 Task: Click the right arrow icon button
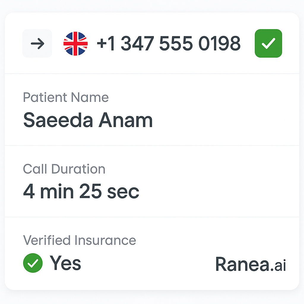point(37,43)
